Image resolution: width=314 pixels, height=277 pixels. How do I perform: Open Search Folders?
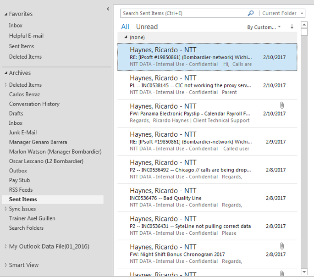pos(26,228)
